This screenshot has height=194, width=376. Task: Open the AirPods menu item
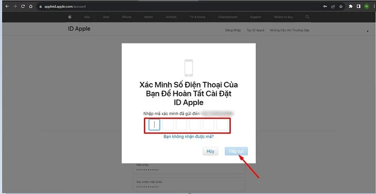(171, 17)
